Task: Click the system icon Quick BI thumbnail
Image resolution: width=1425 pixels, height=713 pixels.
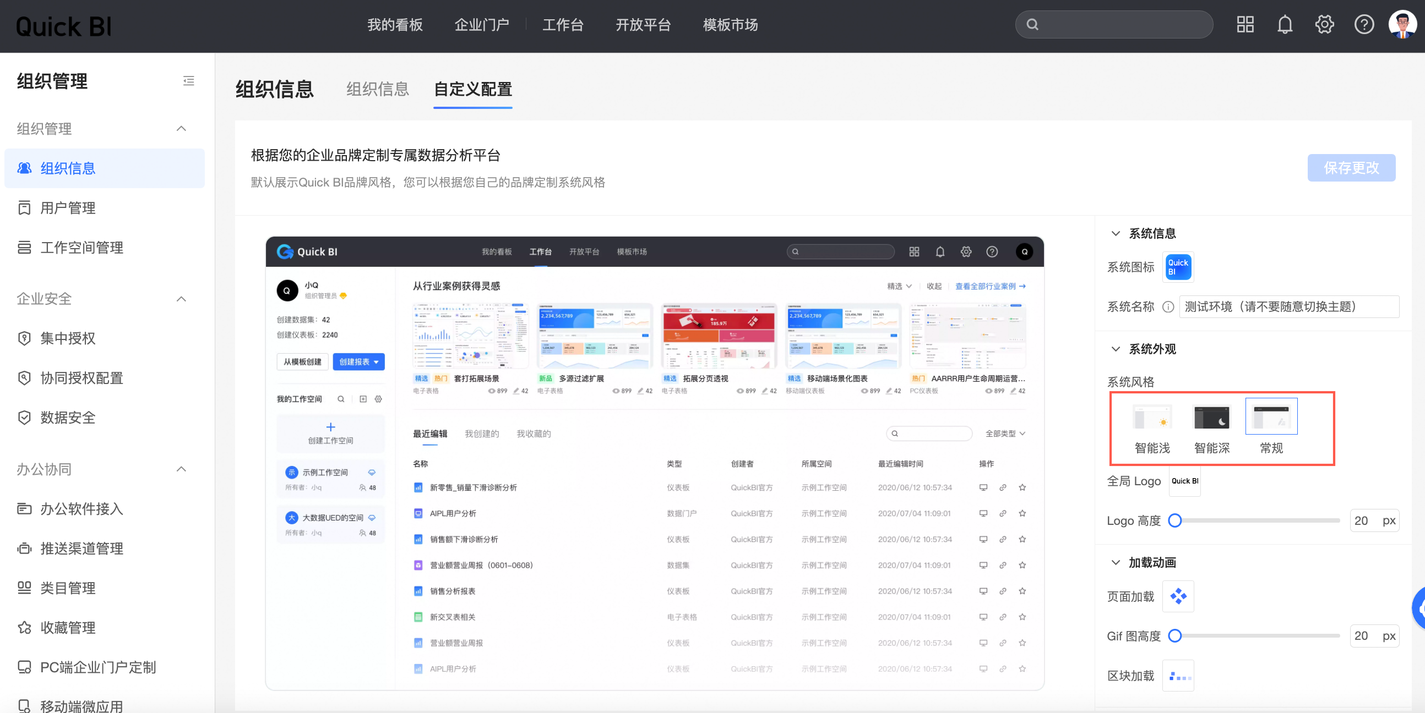Action: [1178, 267]
